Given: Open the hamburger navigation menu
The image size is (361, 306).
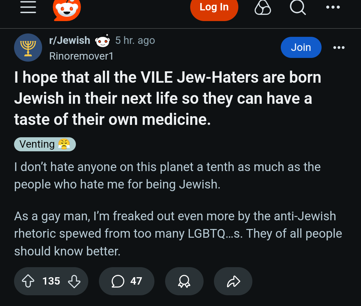Looking at the screenshot, I should (x=28, y=7).
